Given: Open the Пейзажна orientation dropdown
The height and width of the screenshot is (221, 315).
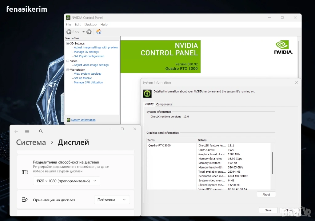Looking at the screenshot, I should (x=112, y=200).
